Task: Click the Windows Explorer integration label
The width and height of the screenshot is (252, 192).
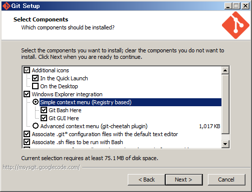Action: click(67, 94)
